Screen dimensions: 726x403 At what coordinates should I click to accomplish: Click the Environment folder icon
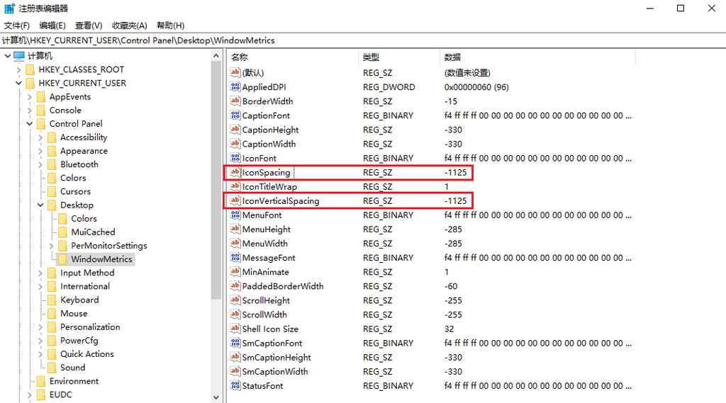(x=40, y=381)
